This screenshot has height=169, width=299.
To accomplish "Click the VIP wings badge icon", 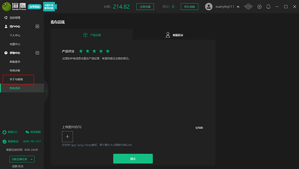I will pos(249,7).
